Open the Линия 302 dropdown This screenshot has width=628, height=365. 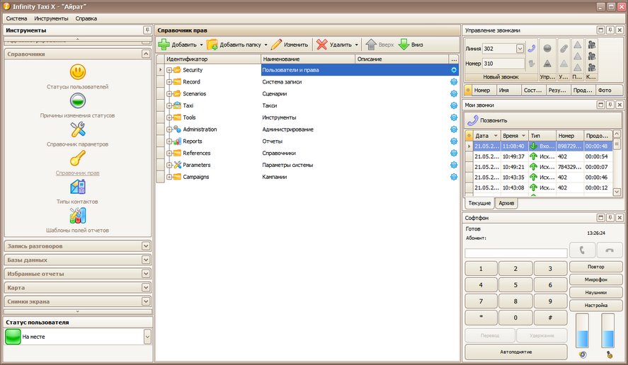coord(520,49)
